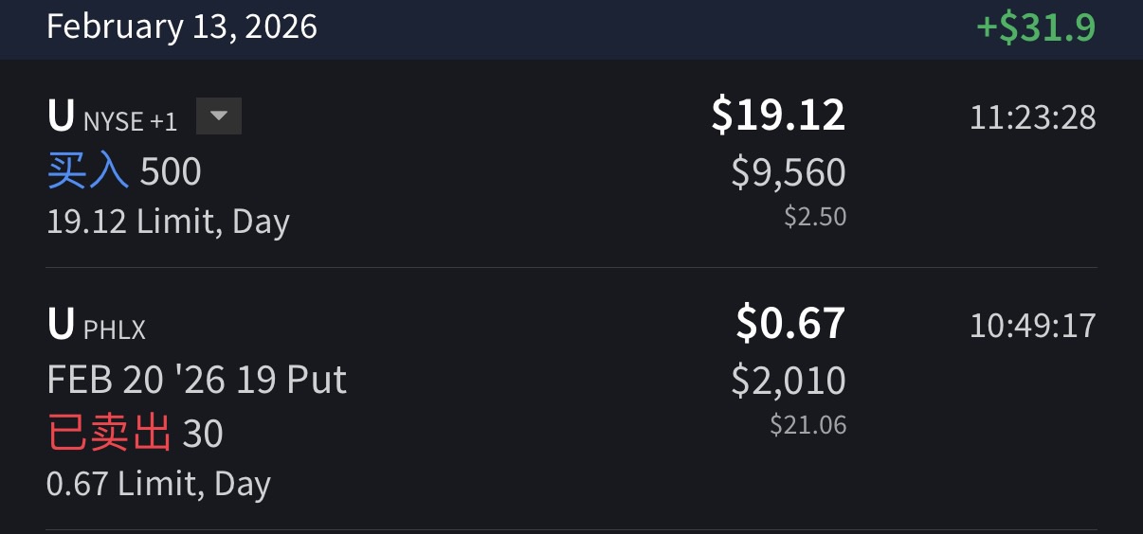Select the NYSE +1 exchange label
Screen dimensions: 1143x534
point(130,121)
